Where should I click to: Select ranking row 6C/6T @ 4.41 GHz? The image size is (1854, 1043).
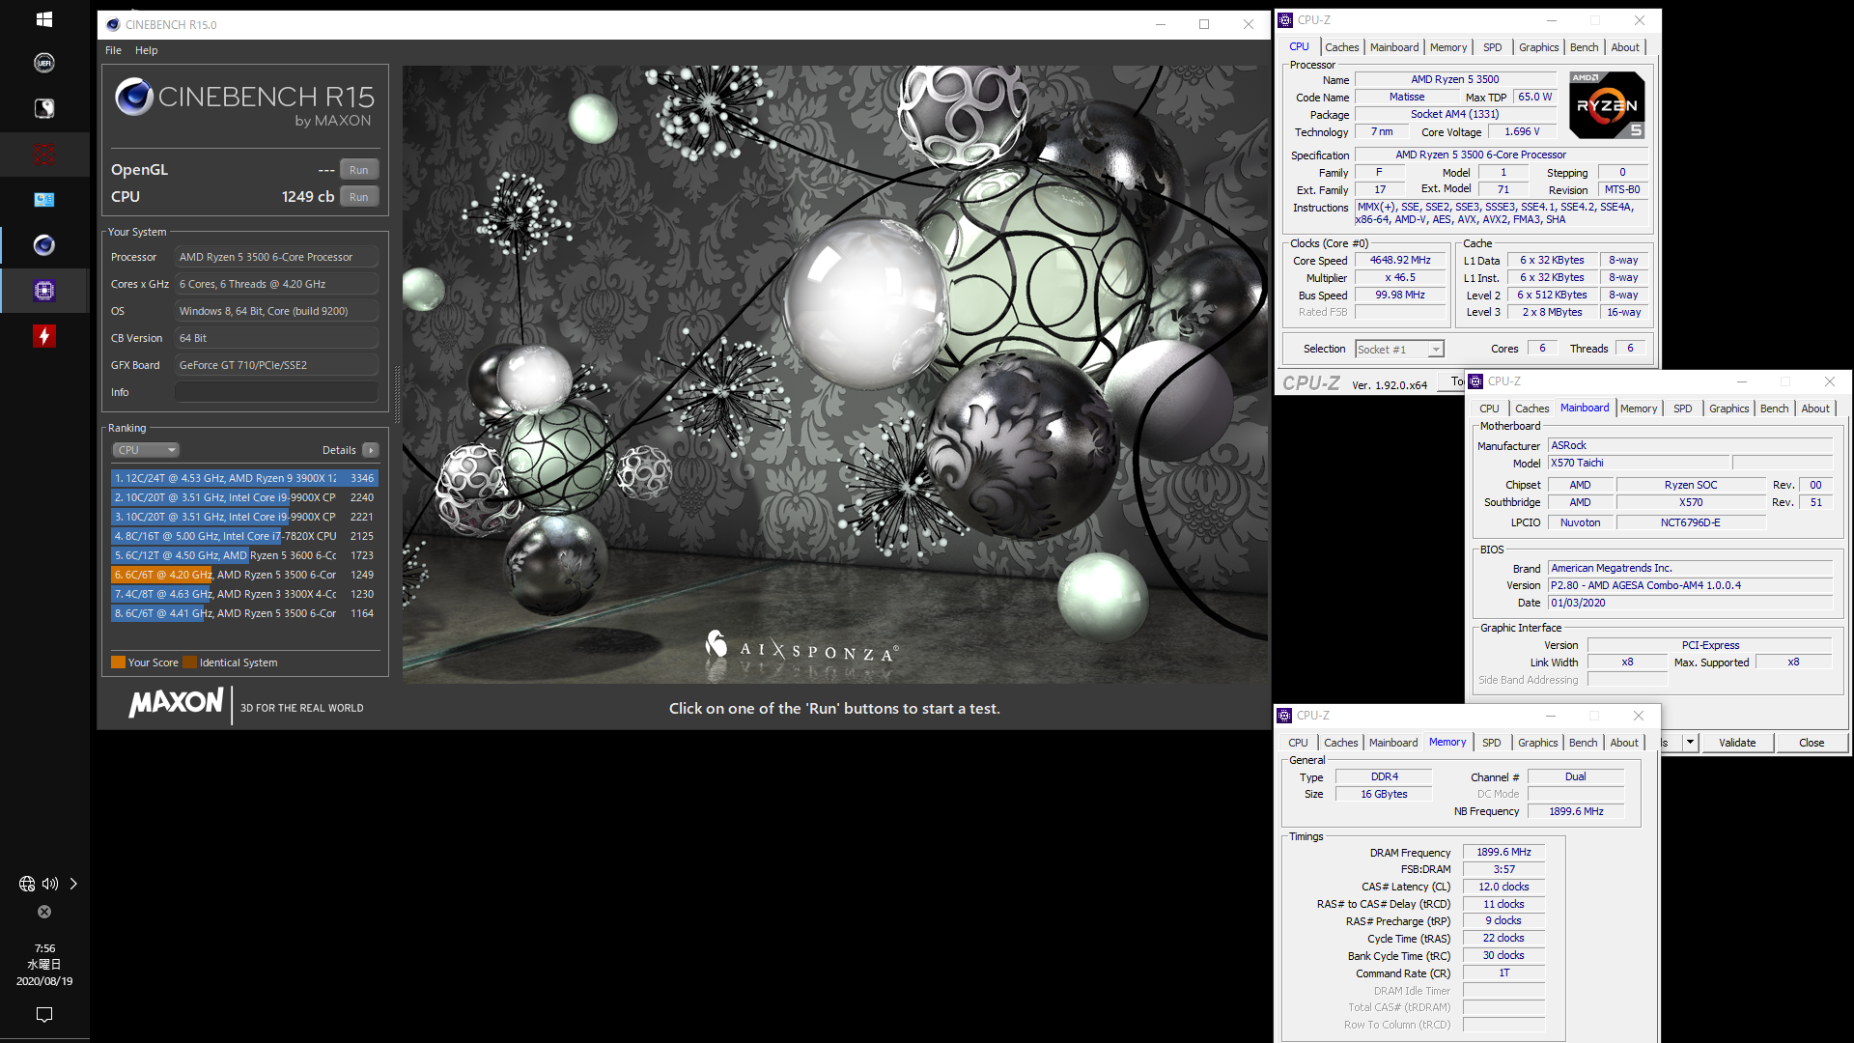tap(244, 613)
